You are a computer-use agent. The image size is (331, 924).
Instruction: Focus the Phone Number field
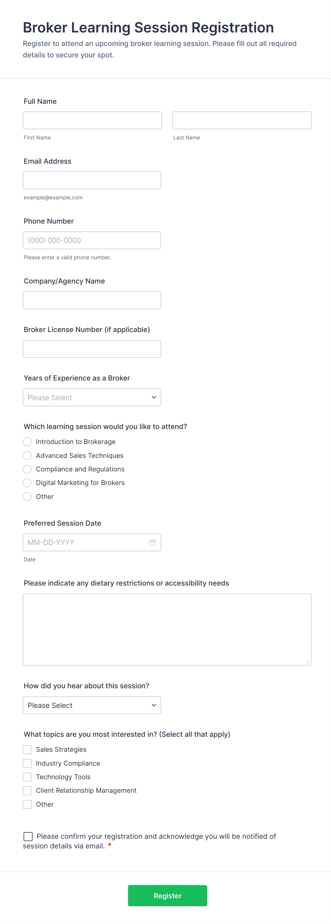click(92, 240)
